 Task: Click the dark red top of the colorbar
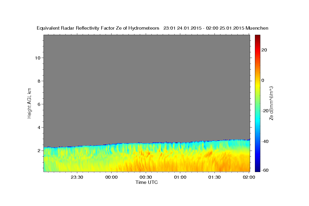point(257,37)
